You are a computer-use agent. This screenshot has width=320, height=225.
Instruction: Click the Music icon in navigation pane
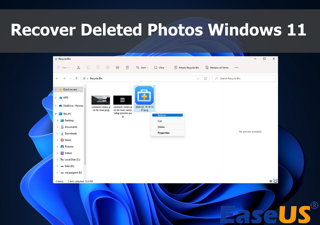(x=62, y=140)
